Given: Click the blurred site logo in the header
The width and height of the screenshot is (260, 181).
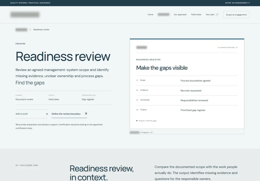Looking at the screenshot, I should coord(25,15).
